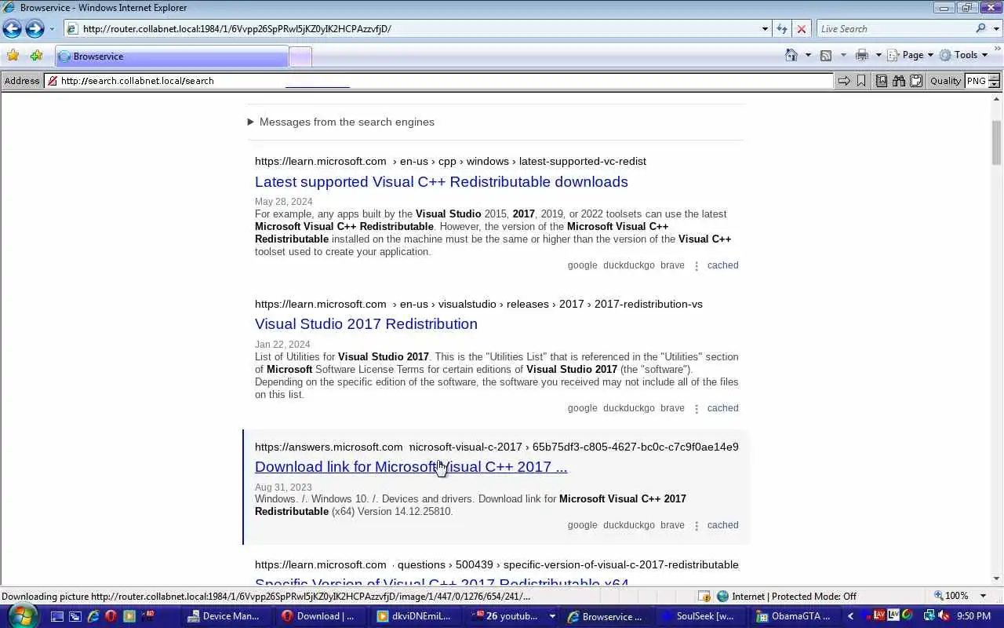Viewport: 1004px width, 628px height.
Task: Click the Browservice bookmark icon
Action: tap(861, 81)
